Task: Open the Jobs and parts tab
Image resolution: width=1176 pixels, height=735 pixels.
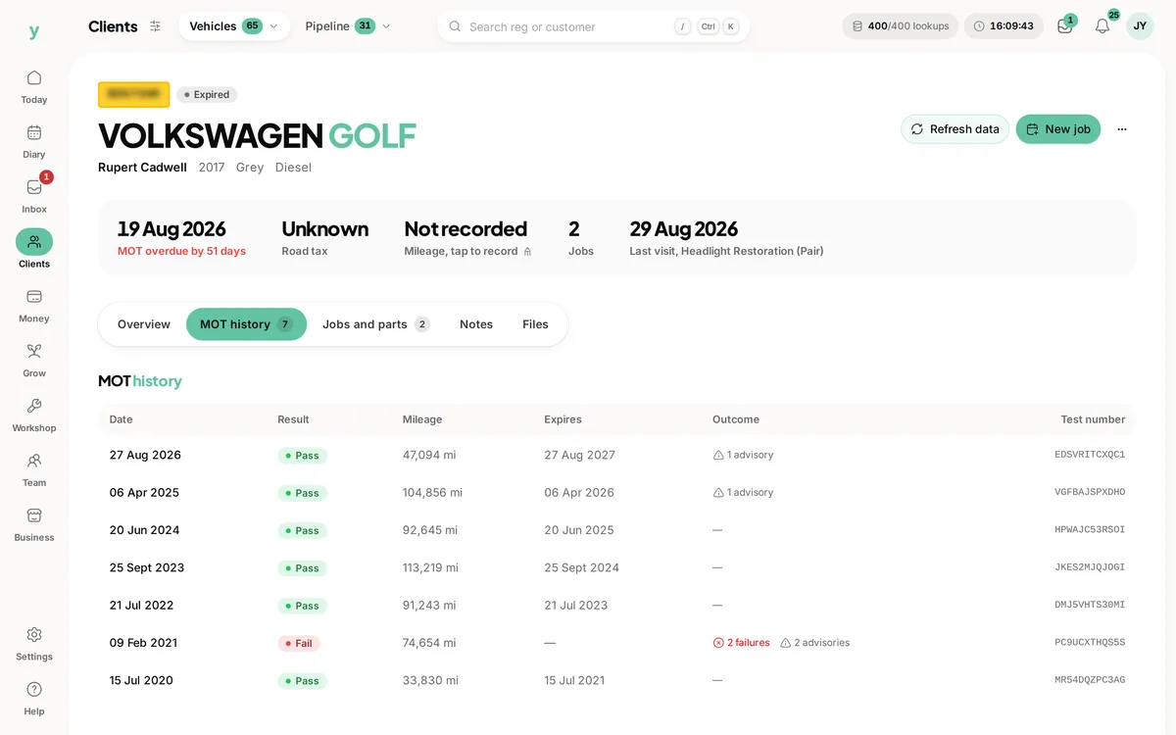Action: click(x=376, y=324)
